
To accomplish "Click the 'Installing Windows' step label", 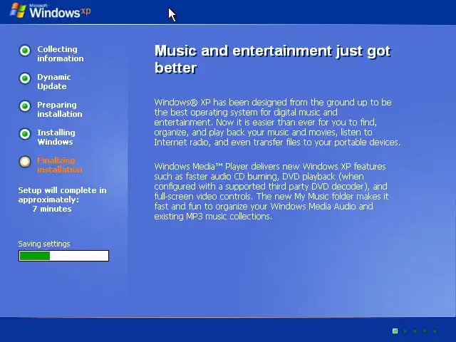I will (56, 137).
